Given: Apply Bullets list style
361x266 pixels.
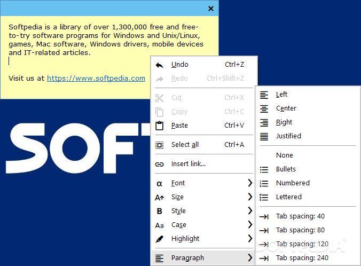Looking at the screenshot, I should click(308, 169).
